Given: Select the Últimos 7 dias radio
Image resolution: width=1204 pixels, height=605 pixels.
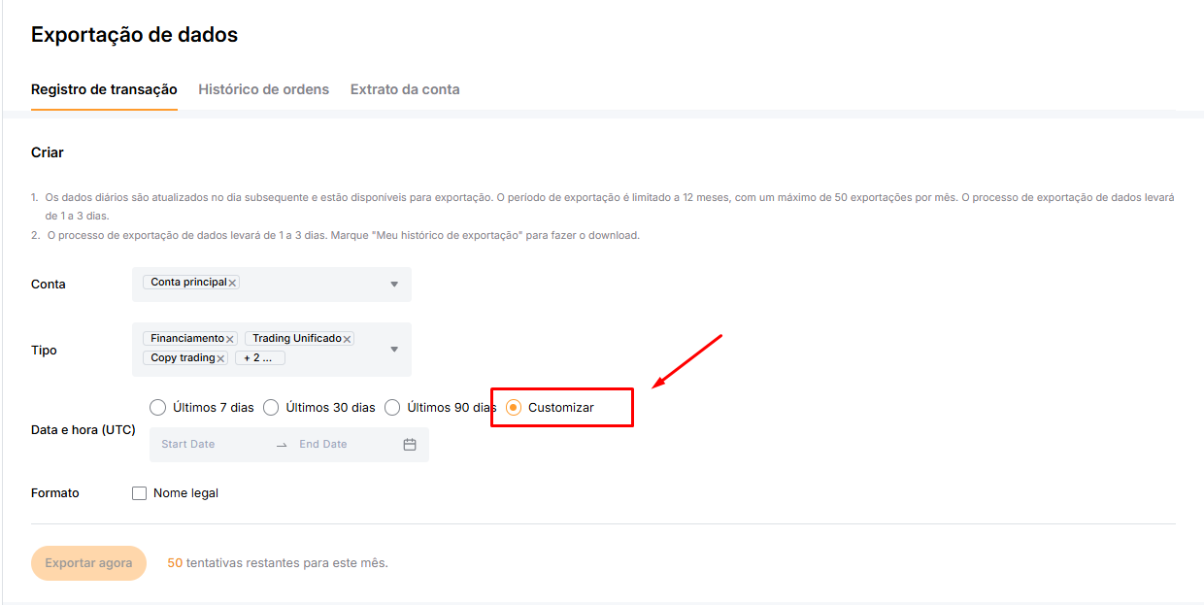Looking at the screenshot, I should click(158, 407).
